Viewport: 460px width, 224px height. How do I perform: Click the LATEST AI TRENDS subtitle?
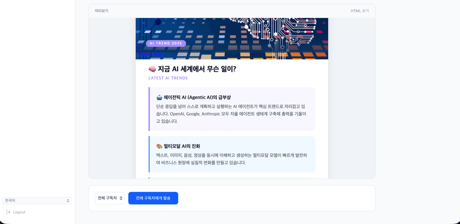click(x=168, y=78)
